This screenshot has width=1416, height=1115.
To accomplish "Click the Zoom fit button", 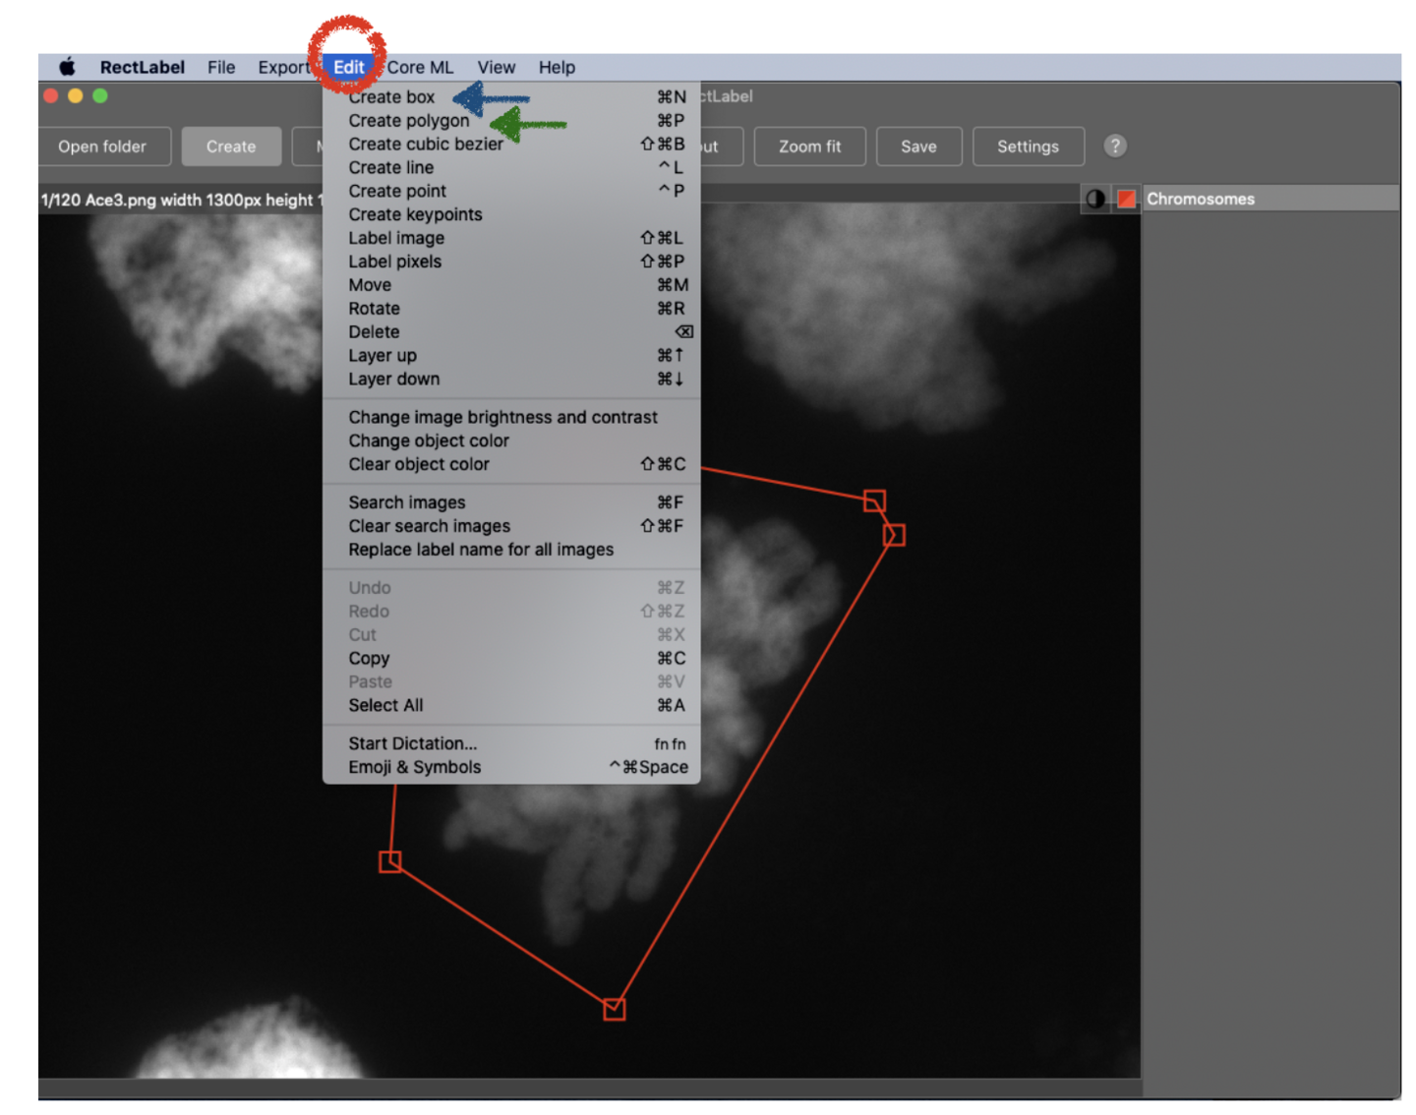I will tap(809, 147).
